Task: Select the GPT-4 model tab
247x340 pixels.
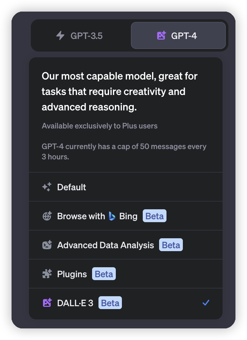Action: click(x=178, y=35)
